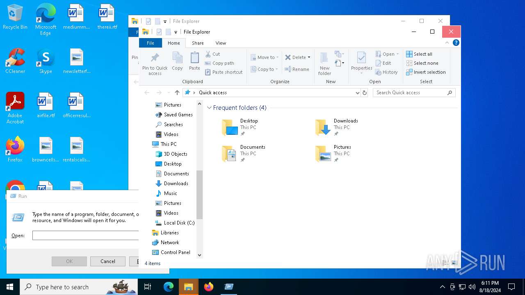Select This PC in navigation pane
The height and width of the screenshot is (295, 525).
pos(164,144)
